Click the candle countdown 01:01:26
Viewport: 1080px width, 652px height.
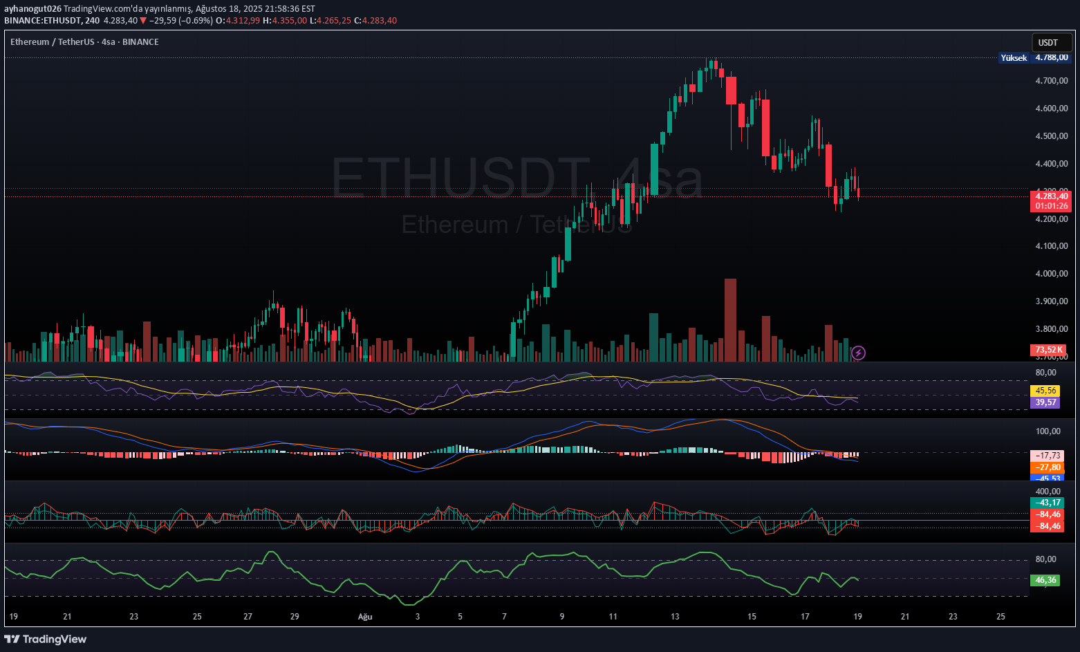point(1051,206)
